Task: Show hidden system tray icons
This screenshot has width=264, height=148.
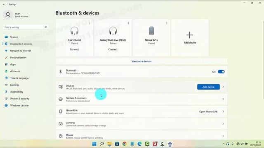Action: (x=224, y=144)
